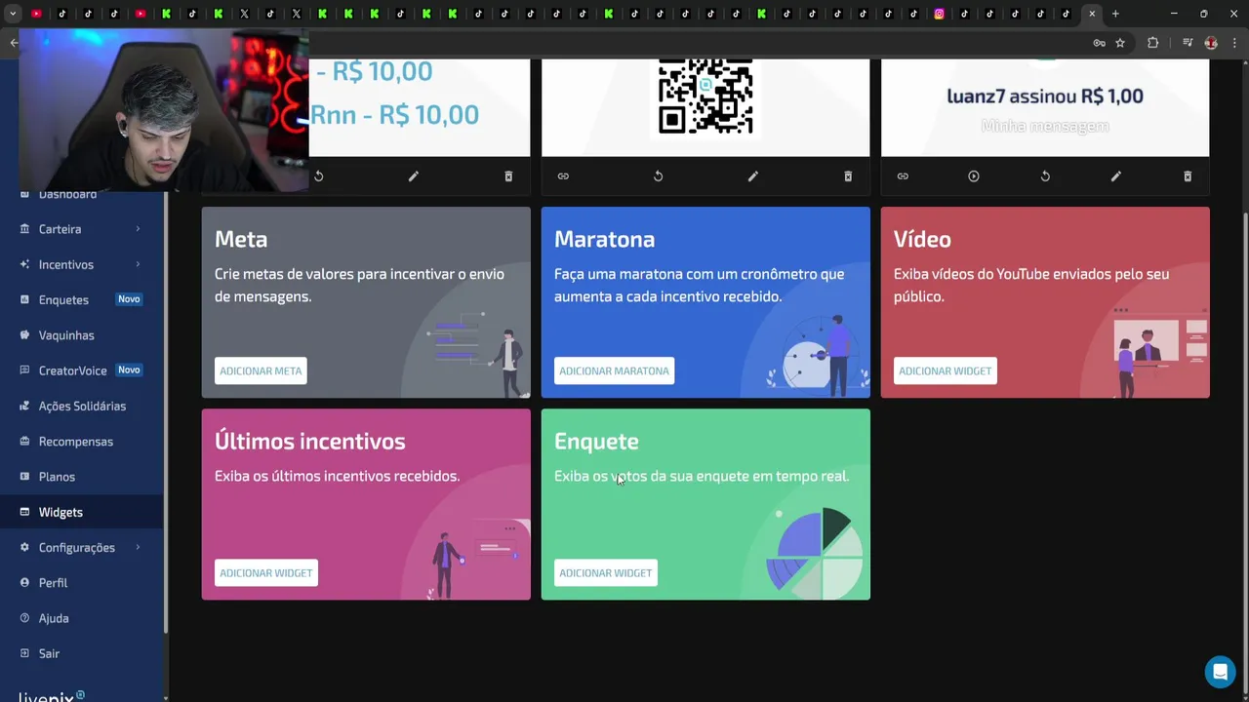
Task: Copy the link of the QR code widget
Action: [x=563, y=176]
